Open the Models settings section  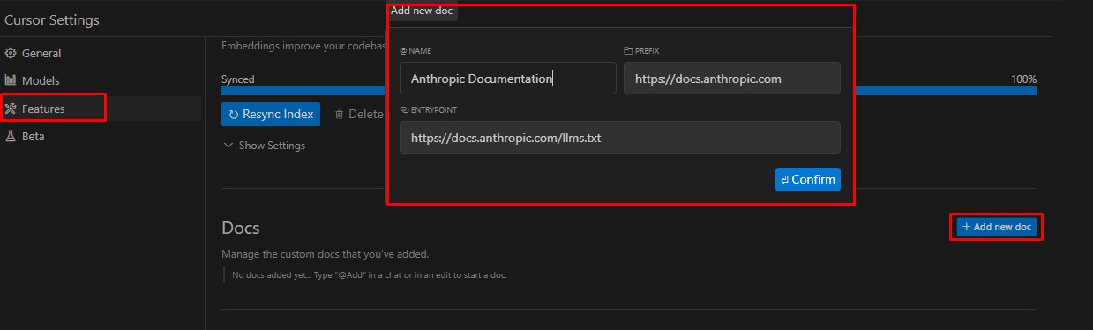[41, 80]
